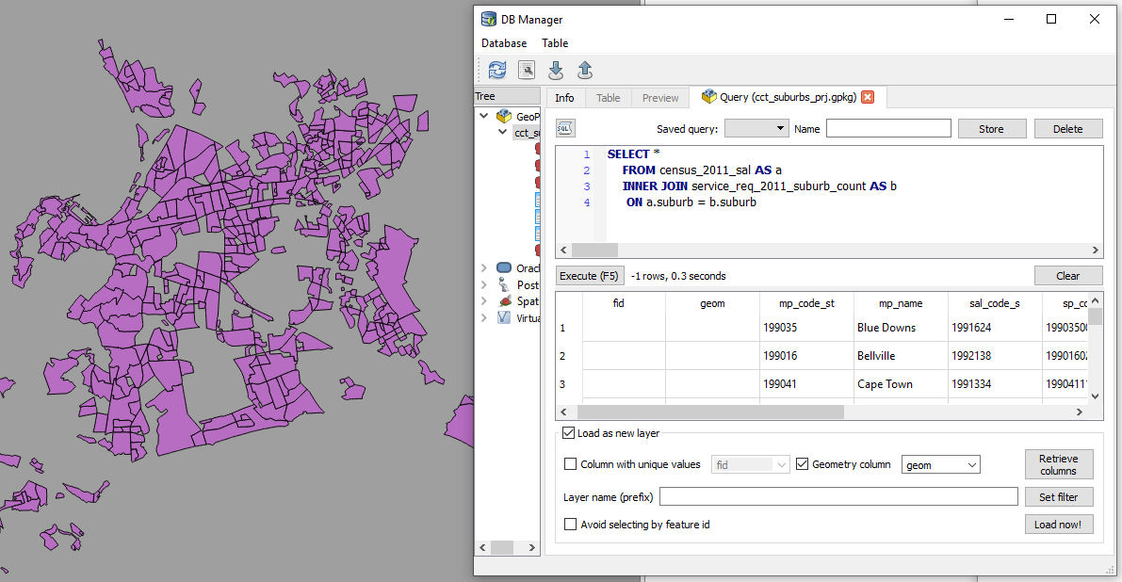Click the geom column header
The width and height of the screenshot is (1122, 582).
coord(712,304)
